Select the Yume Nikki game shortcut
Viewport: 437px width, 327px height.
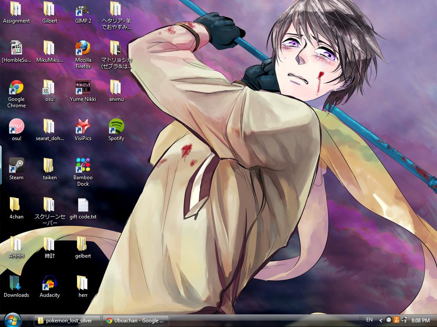(x=83, y=91)
